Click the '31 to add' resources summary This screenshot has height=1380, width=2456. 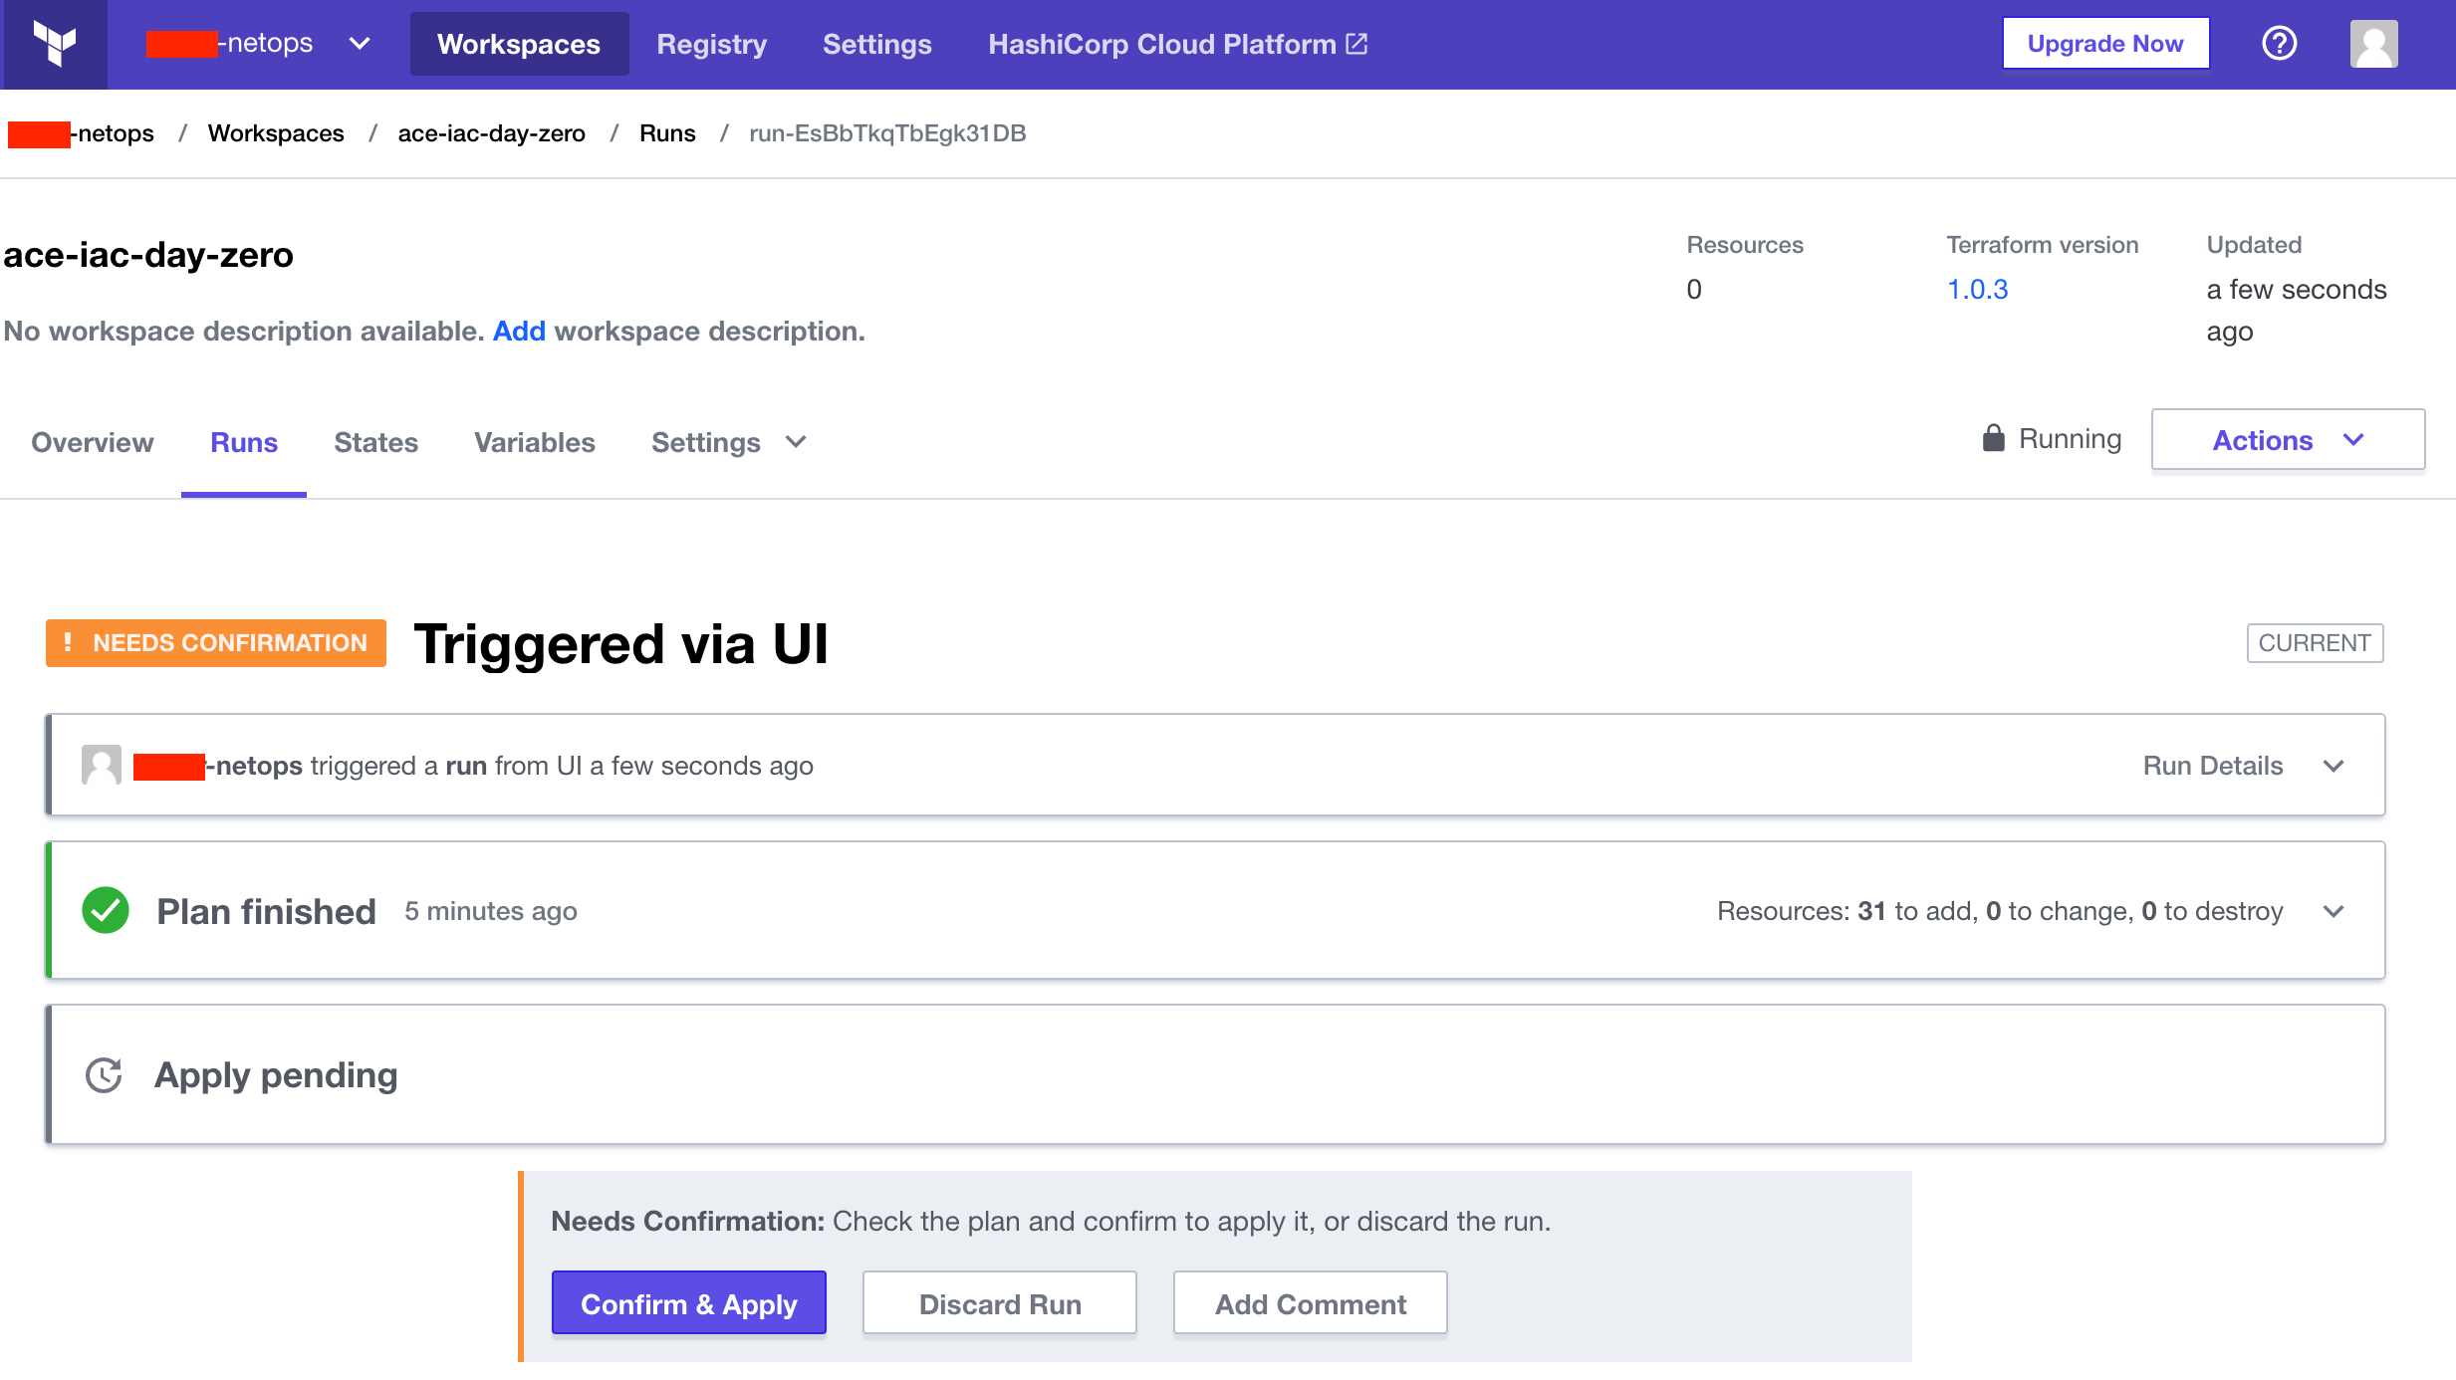click(1916, 911)
